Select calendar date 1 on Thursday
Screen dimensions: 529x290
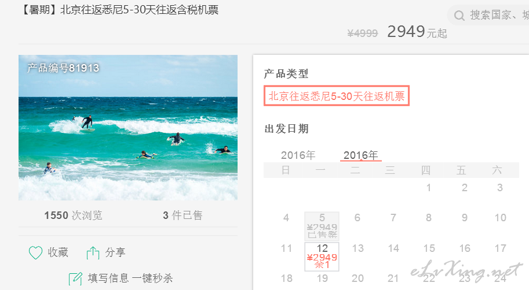428,187
